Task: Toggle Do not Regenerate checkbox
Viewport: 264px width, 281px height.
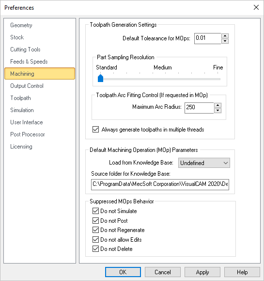Action: tap(96, 230)
